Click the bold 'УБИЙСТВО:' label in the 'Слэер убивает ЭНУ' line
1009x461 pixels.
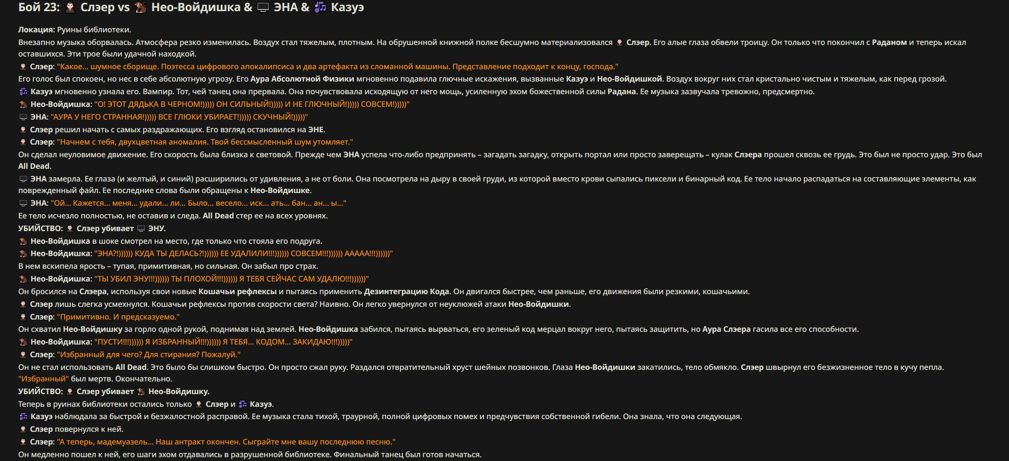click(x=41, y=228)
